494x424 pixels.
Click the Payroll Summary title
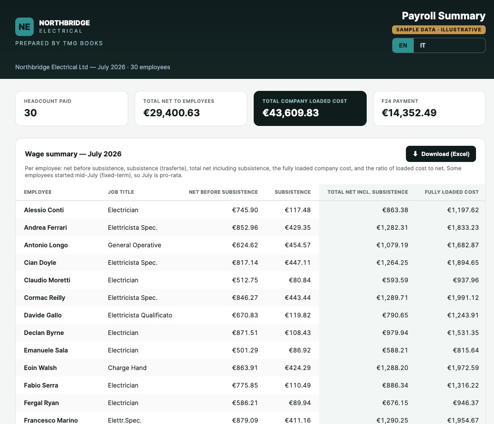[x=444, y=16]
